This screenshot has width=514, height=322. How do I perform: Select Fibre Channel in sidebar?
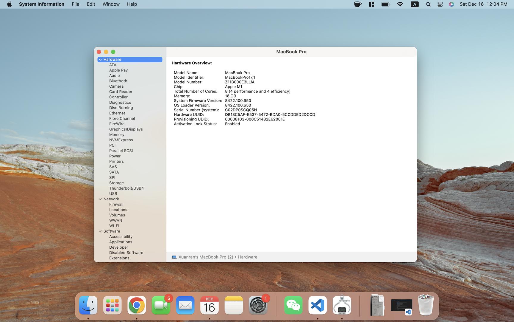pos(122,119)
